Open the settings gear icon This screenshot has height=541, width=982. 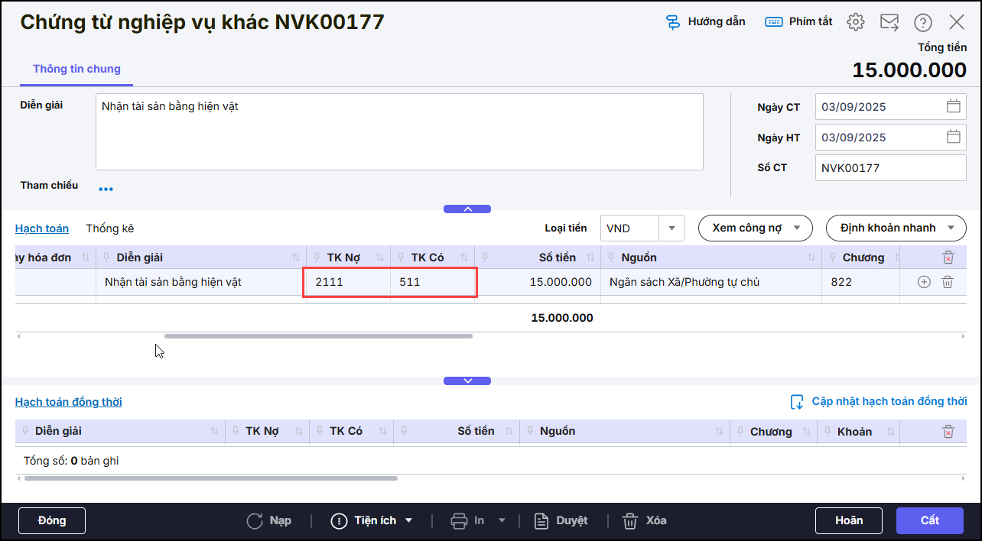(855, 22)
